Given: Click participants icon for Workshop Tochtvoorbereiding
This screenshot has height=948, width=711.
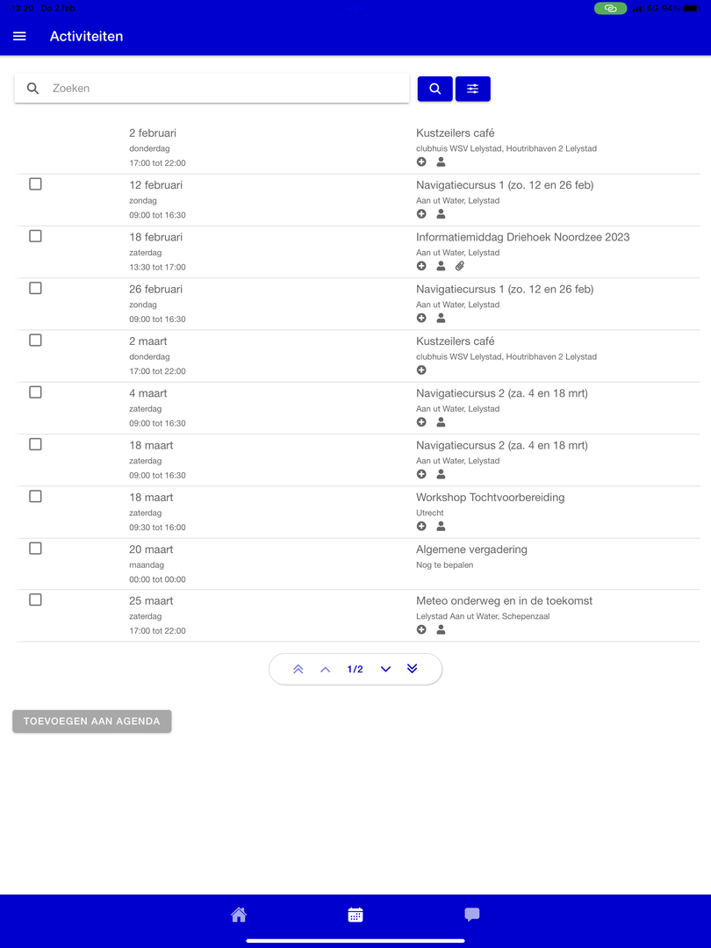Looking at the screenshot, I should click(441, 526).
